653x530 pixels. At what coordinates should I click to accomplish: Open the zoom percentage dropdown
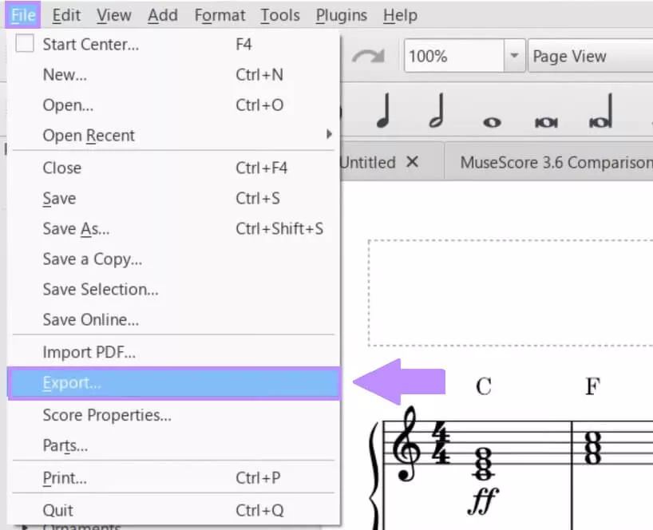[514, 56]
